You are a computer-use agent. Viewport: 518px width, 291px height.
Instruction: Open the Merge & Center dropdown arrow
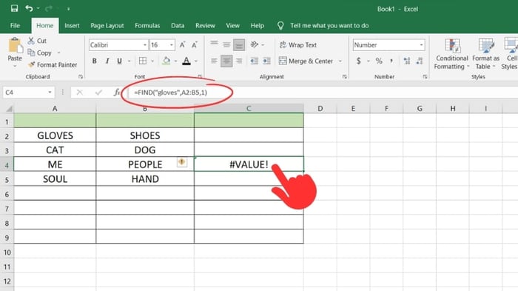(x=340, y=61)
